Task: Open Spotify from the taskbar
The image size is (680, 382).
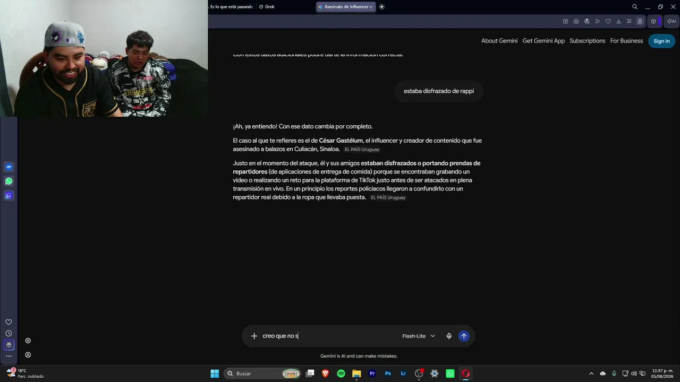Action: click(x=341, y=374)
